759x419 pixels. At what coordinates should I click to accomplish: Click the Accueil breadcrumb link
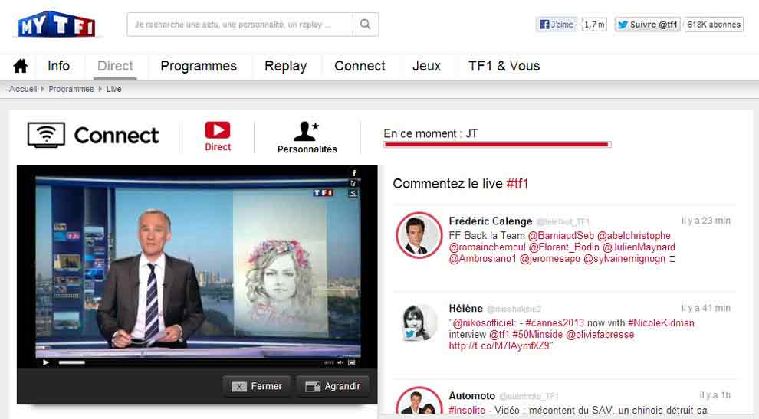tap(23, 89)
